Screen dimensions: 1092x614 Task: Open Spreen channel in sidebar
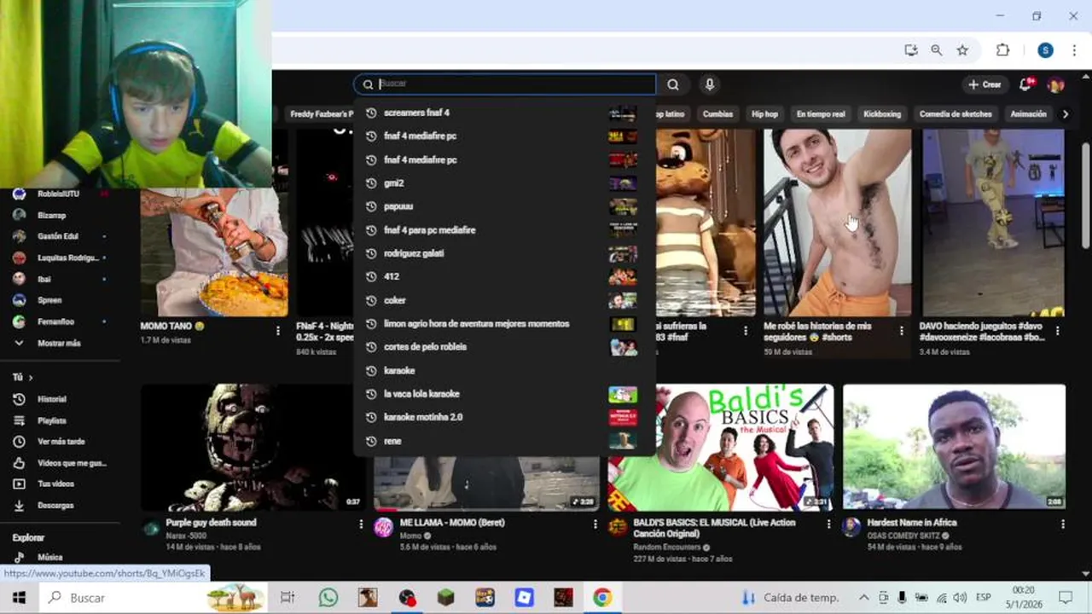pos(49,300)
